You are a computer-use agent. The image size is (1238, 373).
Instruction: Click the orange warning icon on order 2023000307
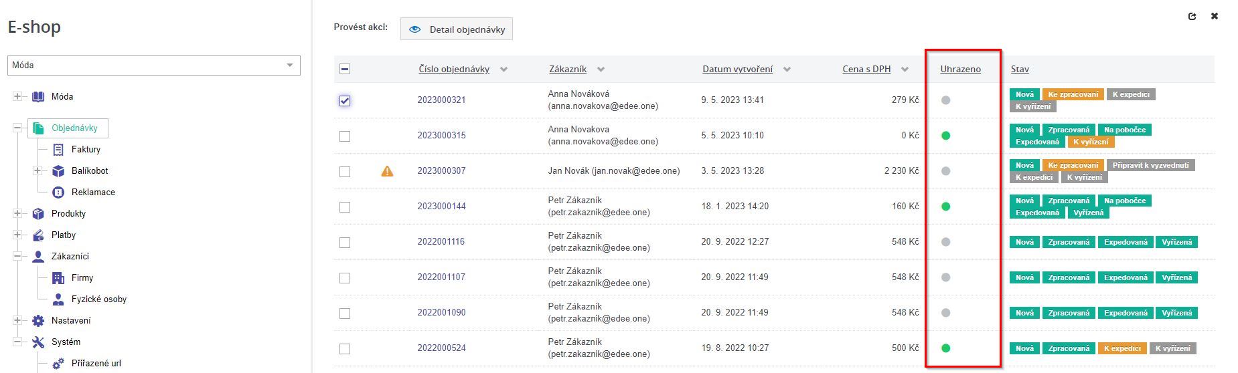click(387, 171)
